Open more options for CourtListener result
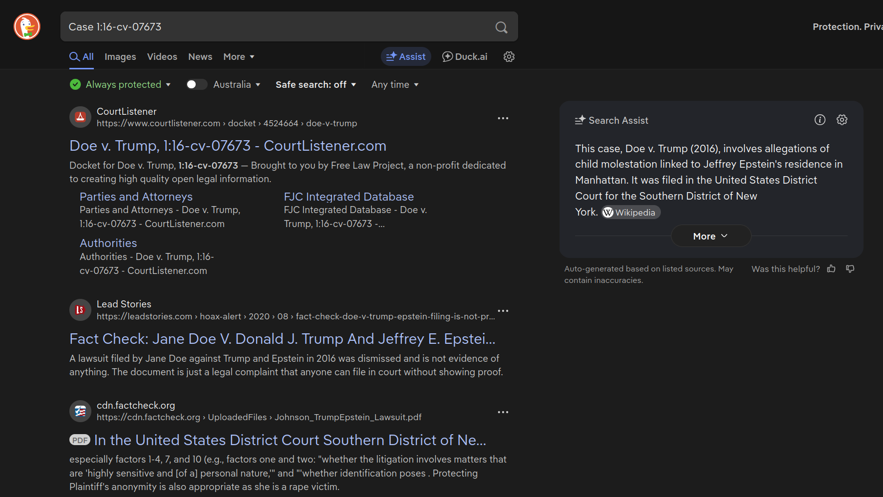 pos(503,118)
